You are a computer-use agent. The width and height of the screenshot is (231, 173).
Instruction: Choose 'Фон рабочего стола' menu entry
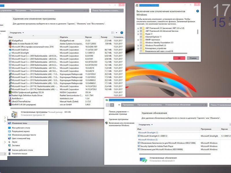click(x=27, y=128)
